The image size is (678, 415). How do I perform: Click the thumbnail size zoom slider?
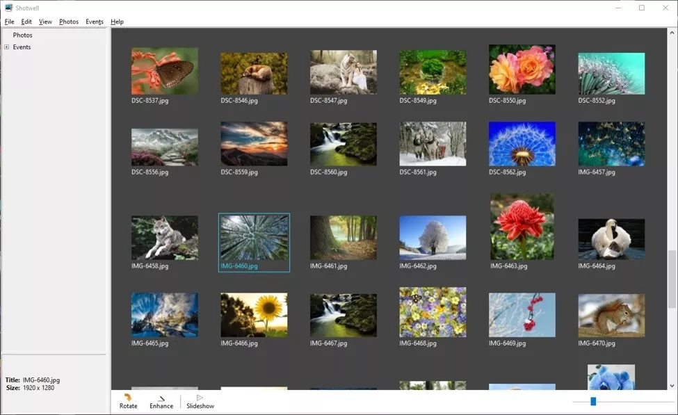click(593, 401)
